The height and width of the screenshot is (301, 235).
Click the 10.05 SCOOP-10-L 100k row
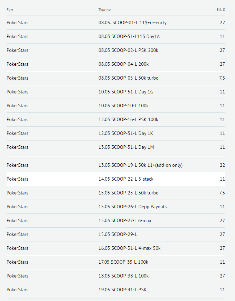123,106
